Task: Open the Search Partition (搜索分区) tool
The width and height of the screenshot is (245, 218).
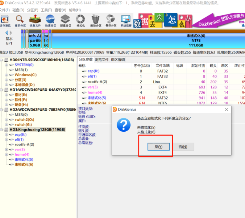Action: [x=20, y=21]
